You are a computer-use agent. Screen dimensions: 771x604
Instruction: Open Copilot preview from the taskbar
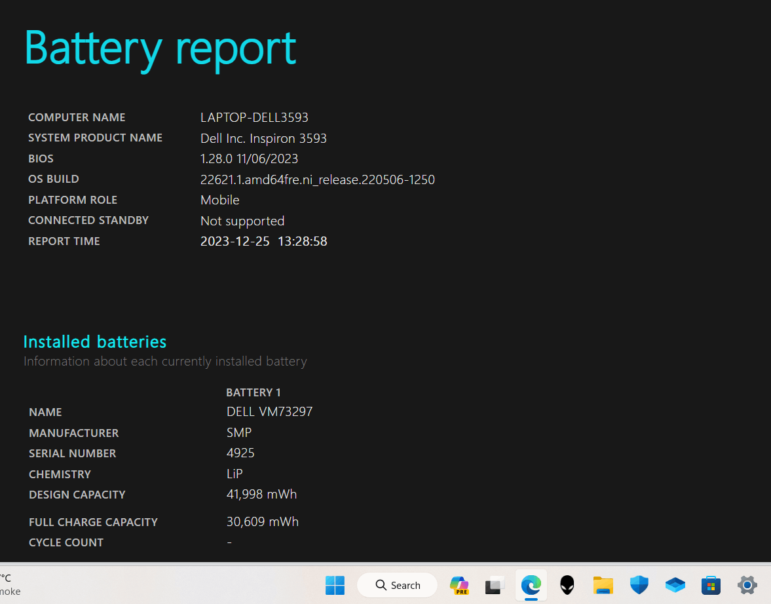point(459,585)
